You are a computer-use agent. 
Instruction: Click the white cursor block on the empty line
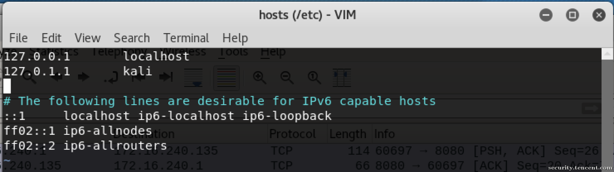(7, 86)
